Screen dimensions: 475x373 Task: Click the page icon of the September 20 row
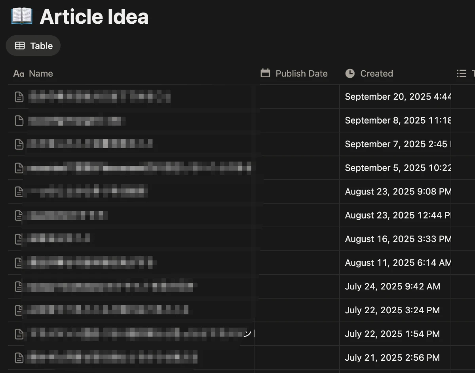coord(19,97)
